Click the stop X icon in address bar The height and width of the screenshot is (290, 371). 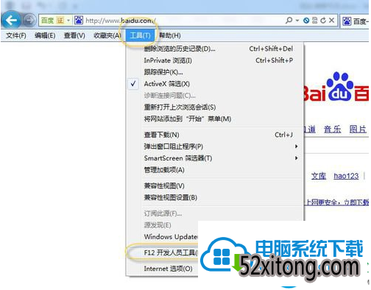(331, 21)
